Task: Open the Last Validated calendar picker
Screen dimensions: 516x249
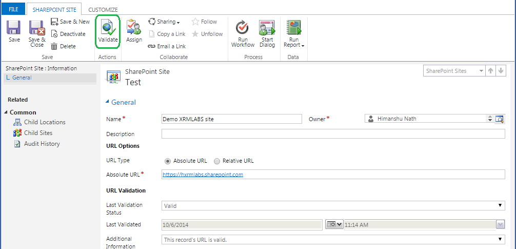Action: 334,225
